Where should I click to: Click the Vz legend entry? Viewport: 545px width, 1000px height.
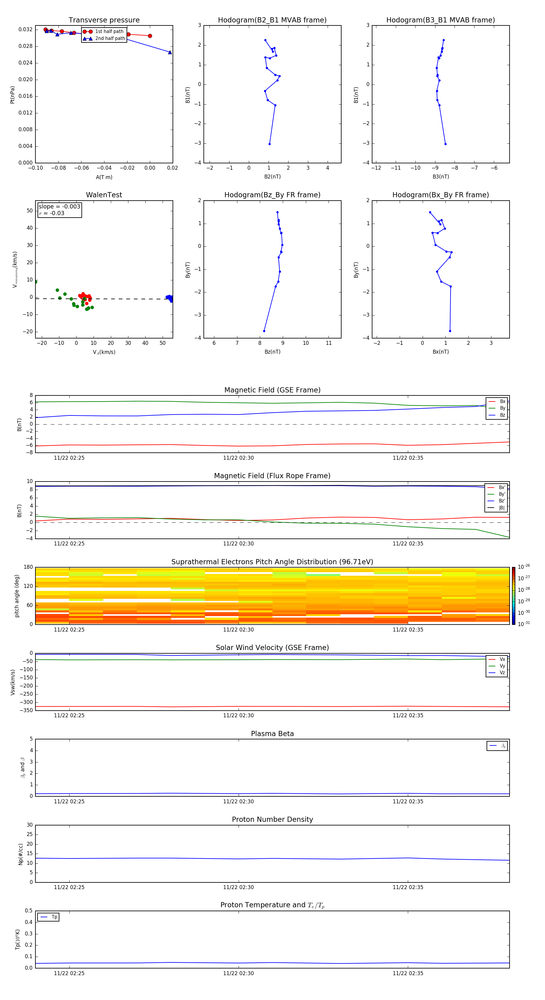click(497, 673)
